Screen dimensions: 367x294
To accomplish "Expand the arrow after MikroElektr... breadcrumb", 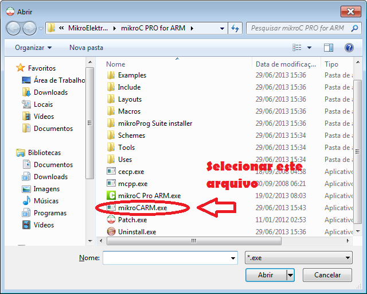I will pos(115,28).
